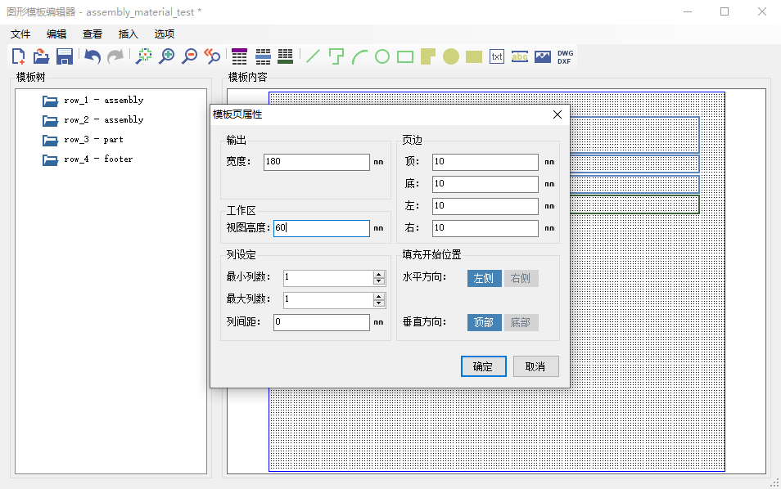Viewport: 781px width, 489px height.
Task: Restore previous zoom view
Action: click(212, 56)
